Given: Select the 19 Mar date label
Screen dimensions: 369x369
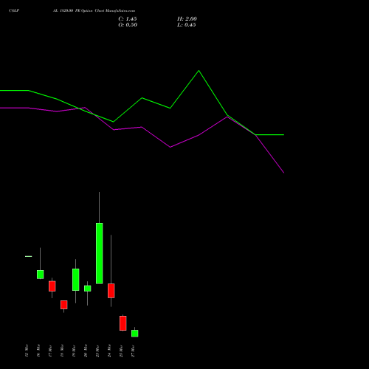Looking at the screenshot, I should (x=74, y=351).
